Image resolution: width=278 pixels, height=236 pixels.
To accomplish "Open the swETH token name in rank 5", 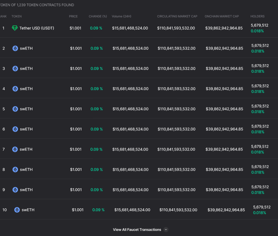I will click(x=26, y=109).
